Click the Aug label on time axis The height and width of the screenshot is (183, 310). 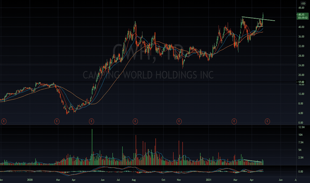[134, 180]
